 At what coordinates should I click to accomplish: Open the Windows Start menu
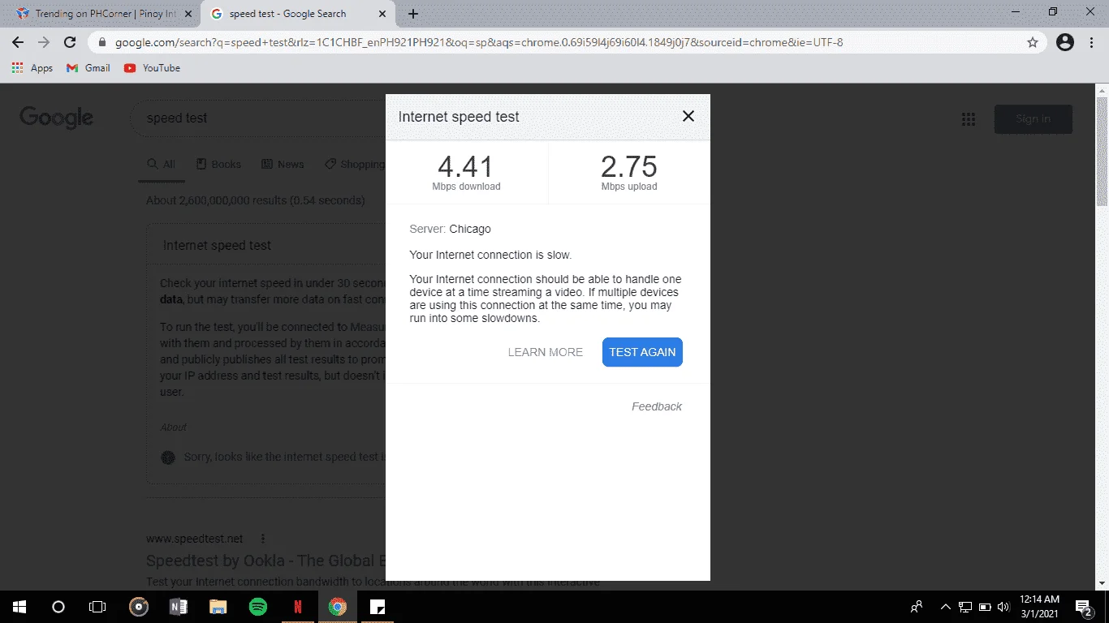[19, 607]
